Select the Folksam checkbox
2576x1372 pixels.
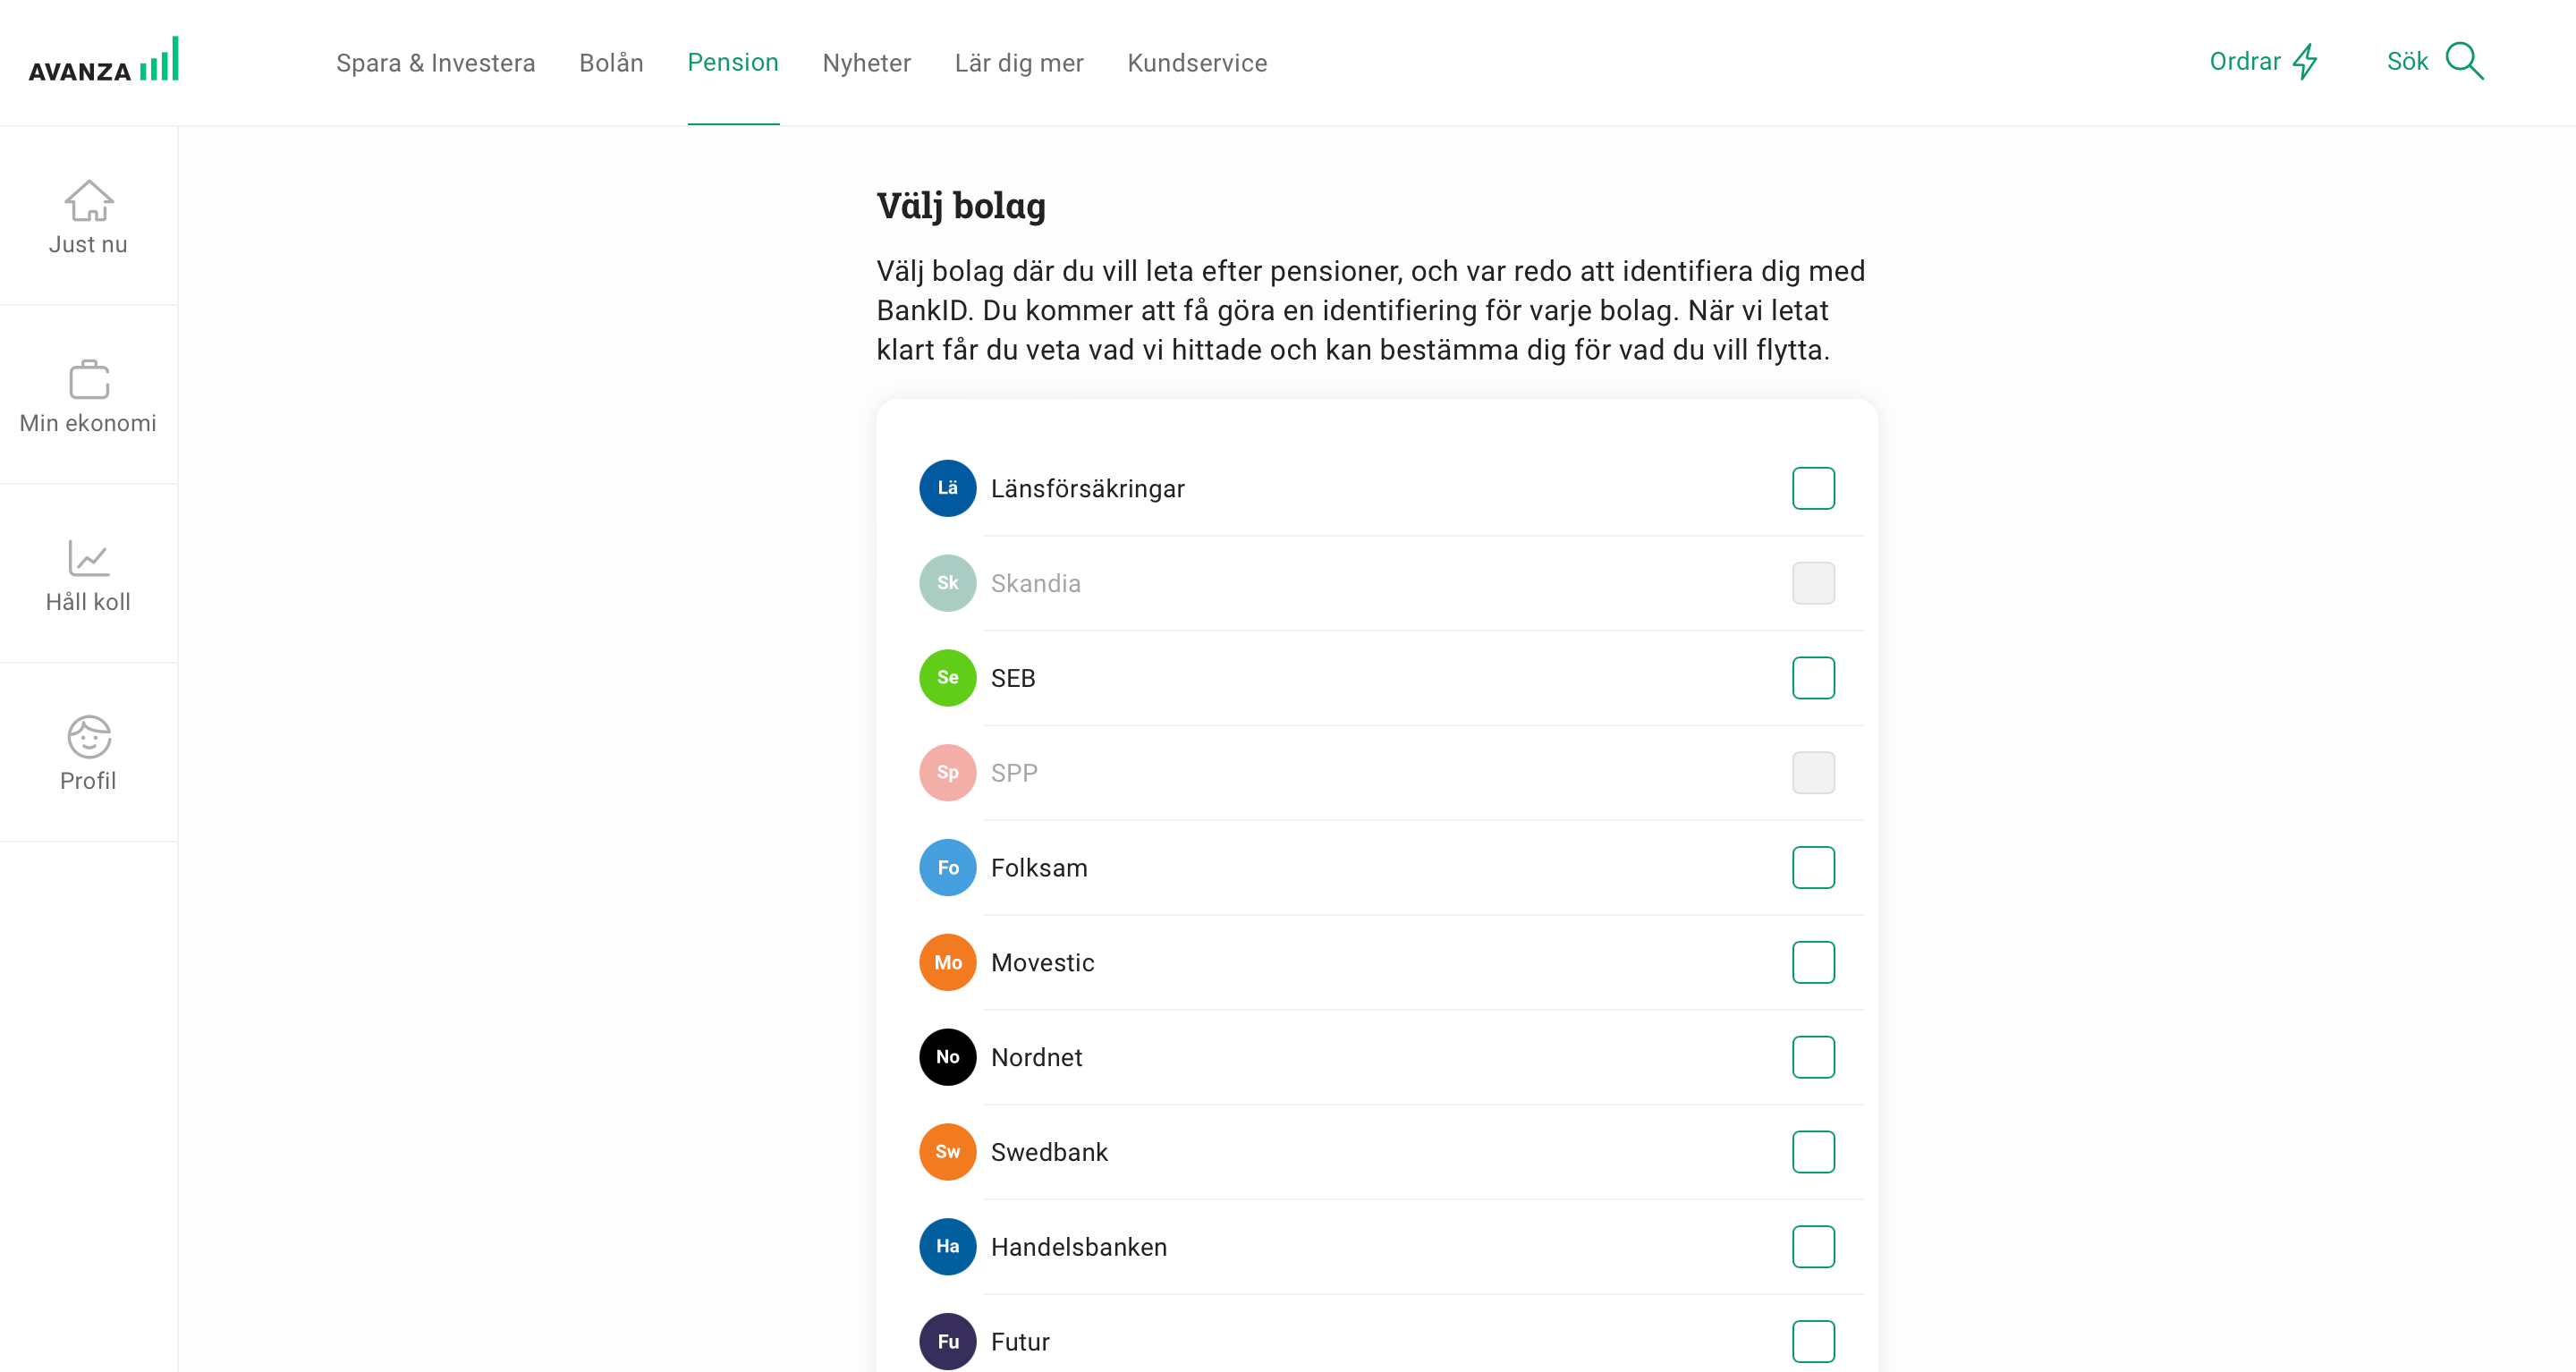click(1813, 867)
